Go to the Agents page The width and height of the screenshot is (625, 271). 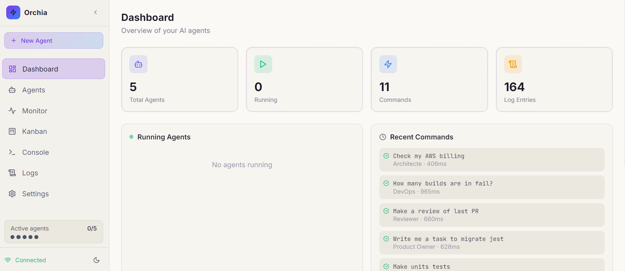pyautogui.click(x=54, y=90)
